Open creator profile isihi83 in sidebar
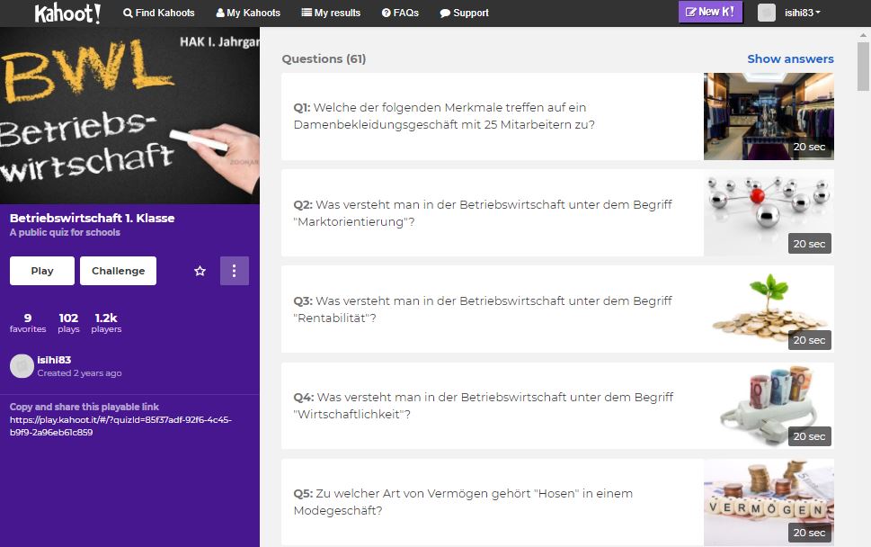 tap(54, 360)
